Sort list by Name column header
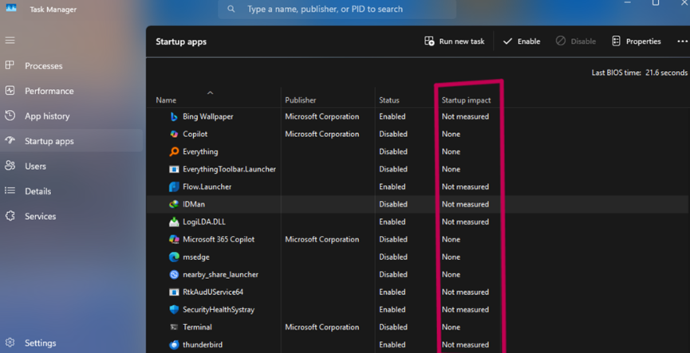This screenshot has height=353, width=690. tap(166, 100)
